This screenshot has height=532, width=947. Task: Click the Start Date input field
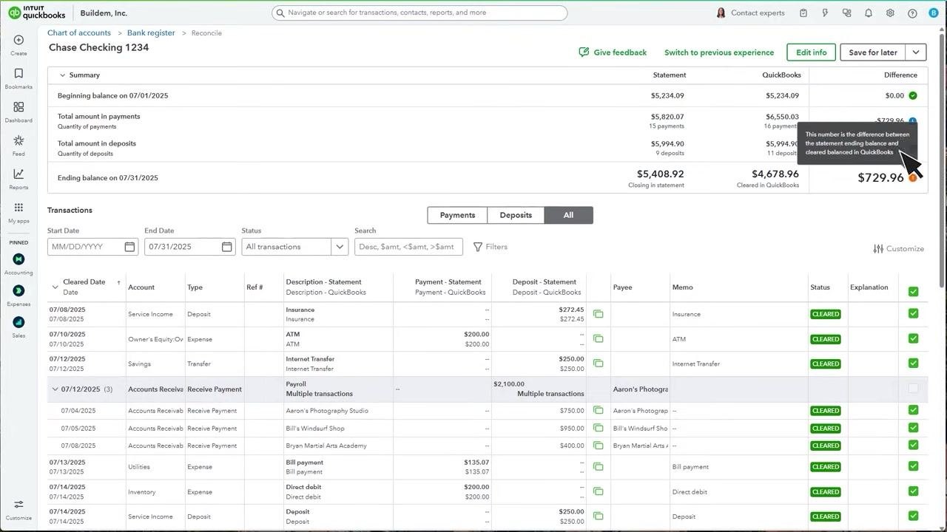(93, 247)
